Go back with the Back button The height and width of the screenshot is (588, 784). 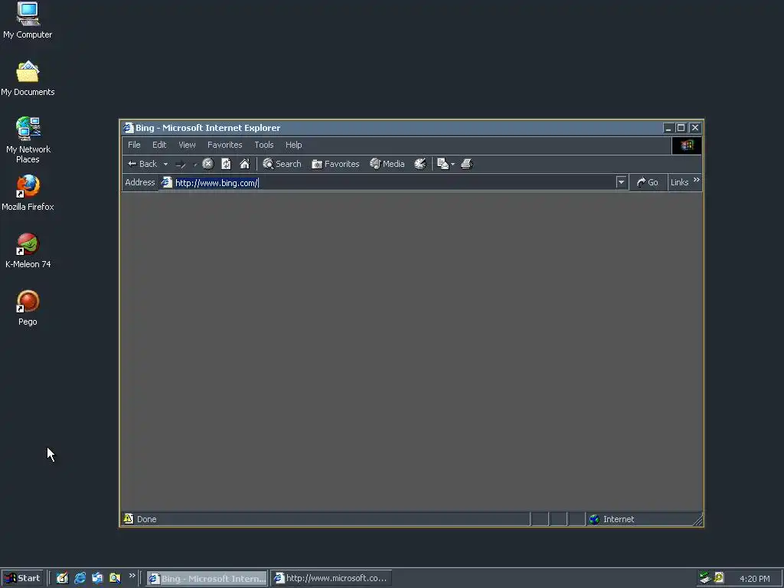click(x=142, y=164)
